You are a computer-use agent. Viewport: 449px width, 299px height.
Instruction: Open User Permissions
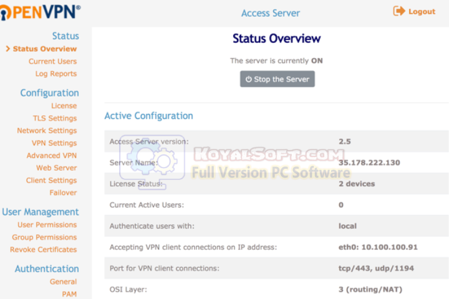(47, 225)
